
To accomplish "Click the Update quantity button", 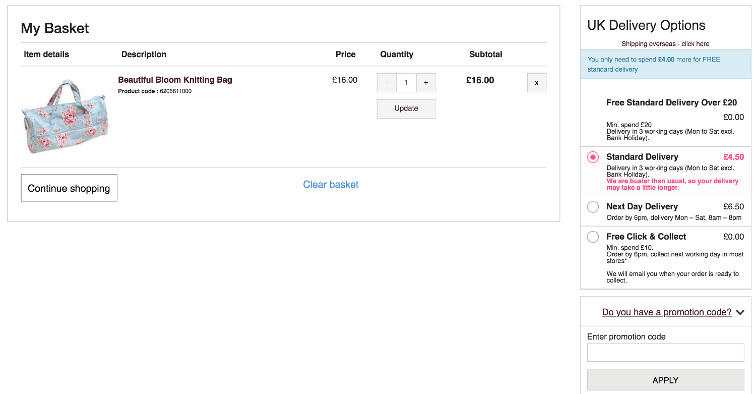I will (x=406, y=108).
